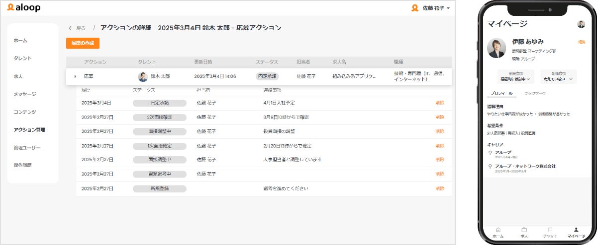Click 鈴木 太郎's avatar in the table

(143, 76)
